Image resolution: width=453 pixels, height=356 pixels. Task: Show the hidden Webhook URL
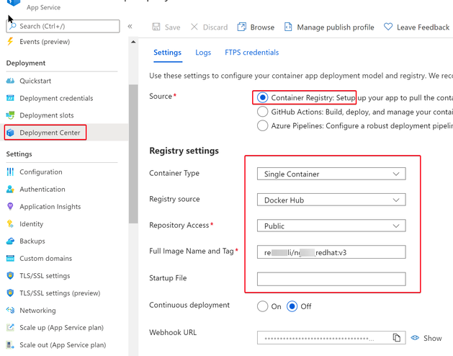[x=426, y=338]
